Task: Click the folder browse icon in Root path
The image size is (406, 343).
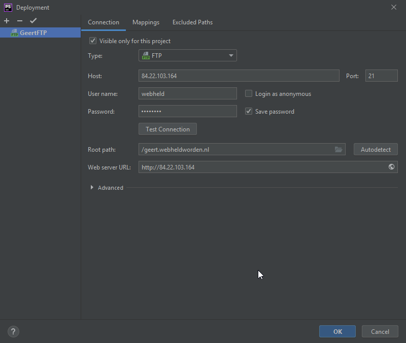Action: point(339,149)
